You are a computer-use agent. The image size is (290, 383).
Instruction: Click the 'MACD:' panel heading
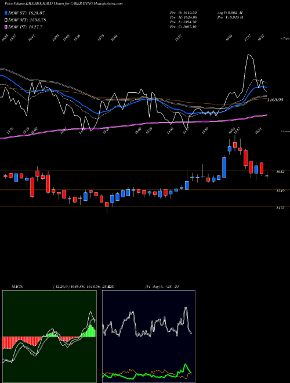pyautogui.click(x=17, y=287)
